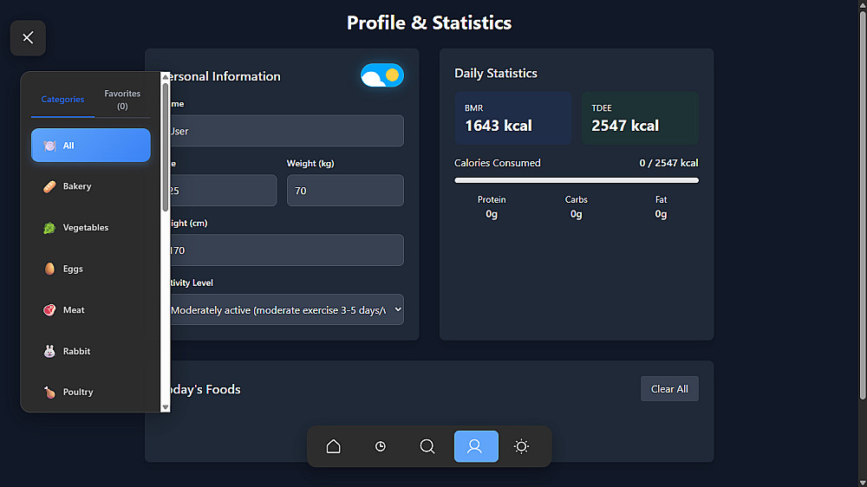This screenshot has height=487, width=867.
Task: Click the page vertical scrollbar
Action: click(863, 205)
